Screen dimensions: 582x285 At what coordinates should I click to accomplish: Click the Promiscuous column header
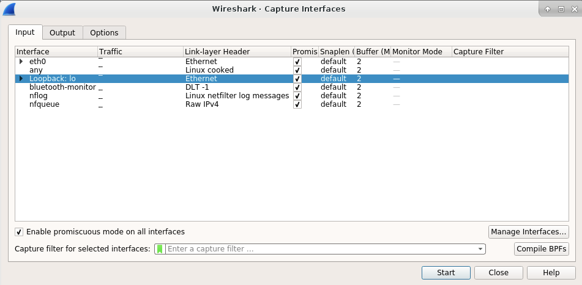[304, 51]
